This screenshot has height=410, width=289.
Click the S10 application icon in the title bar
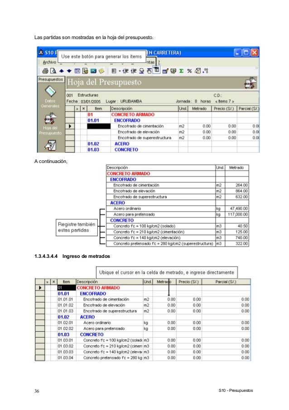click(x=41, y=53)
